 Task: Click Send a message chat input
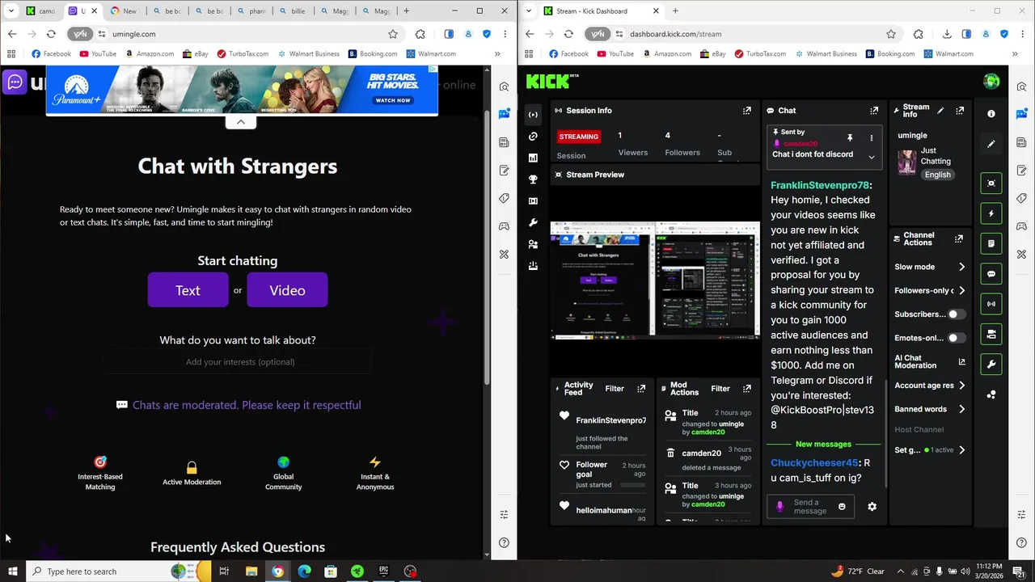click(810, 507)
